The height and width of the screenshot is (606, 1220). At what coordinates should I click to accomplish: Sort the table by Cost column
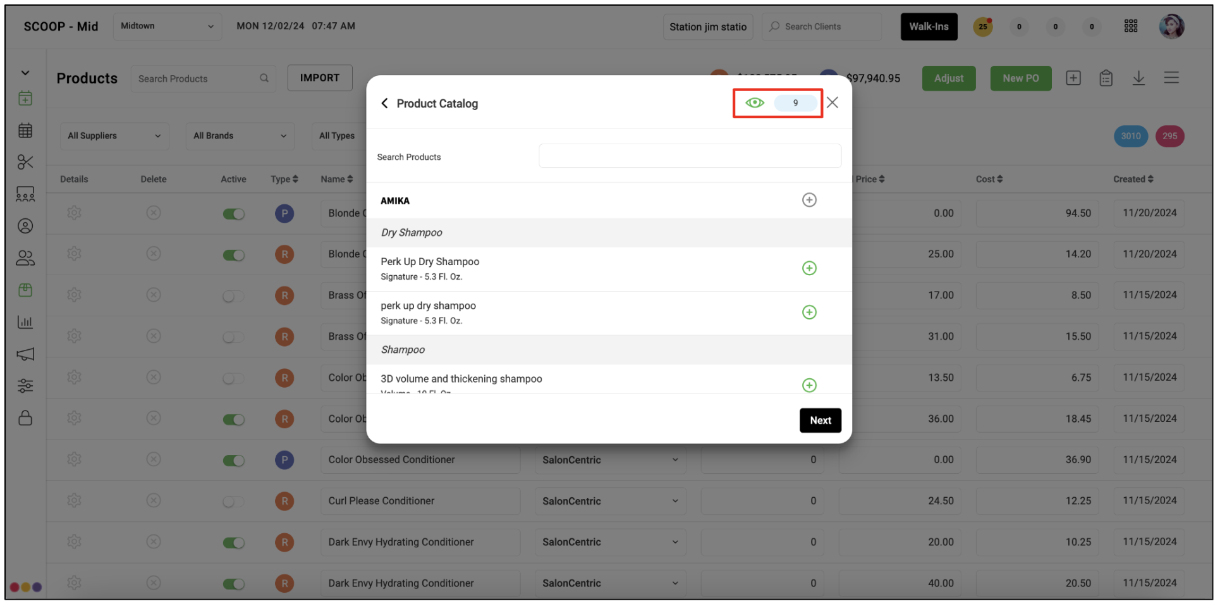[x=989, y=179]
